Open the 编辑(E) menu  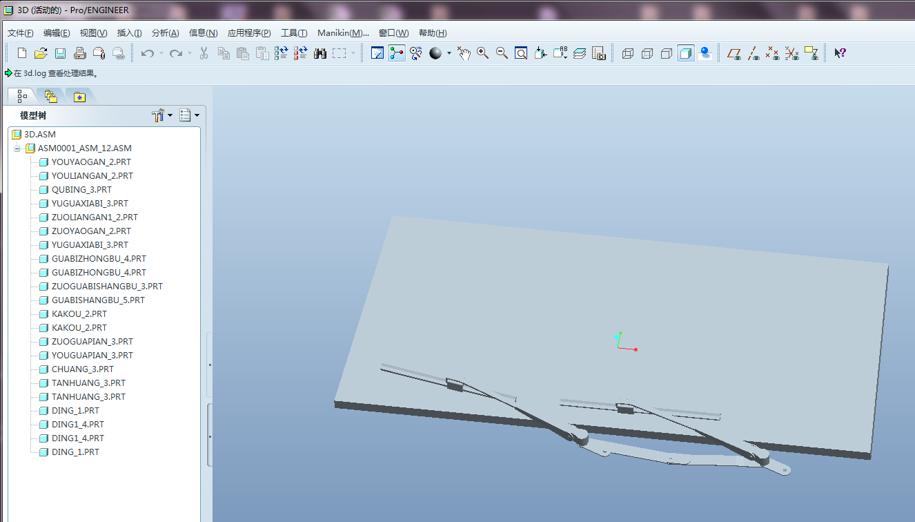point(57,33)
